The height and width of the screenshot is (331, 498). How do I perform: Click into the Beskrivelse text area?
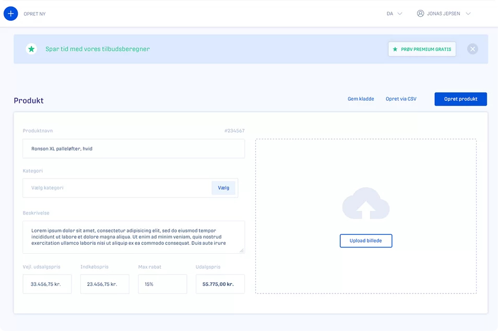pyautogui.click(x=134, y=237)
